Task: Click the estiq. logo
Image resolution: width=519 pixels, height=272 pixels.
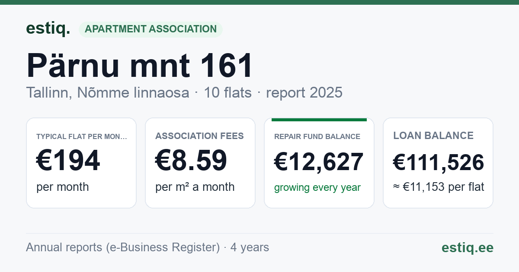Action: (x=48, y=28)
